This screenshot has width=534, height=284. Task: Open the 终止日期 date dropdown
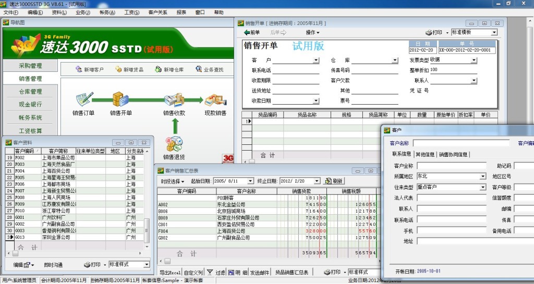[x=317, y=181]
